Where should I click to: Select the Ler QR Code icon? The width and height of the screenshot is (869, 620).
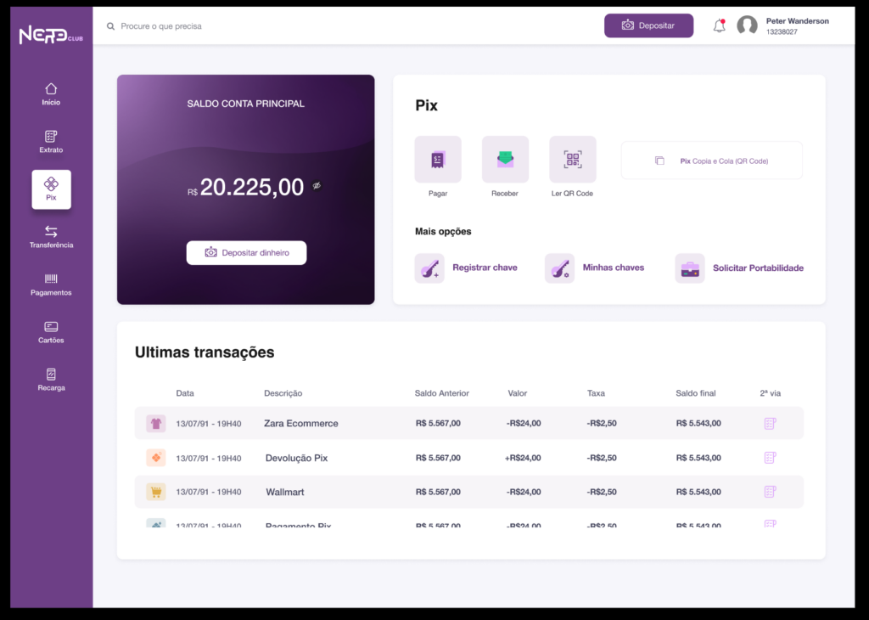[x=573, y=160]
